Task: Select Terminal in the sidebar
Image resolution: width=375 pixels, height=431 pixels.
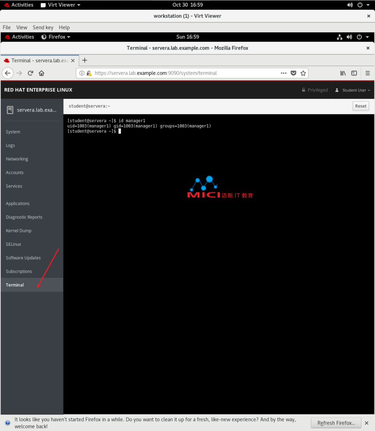Action: (32, 285)
